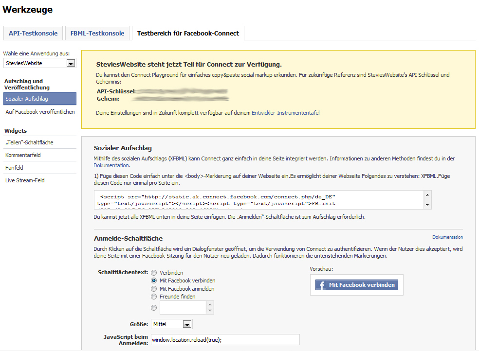Click the Vorschau label

pos(321,269)
